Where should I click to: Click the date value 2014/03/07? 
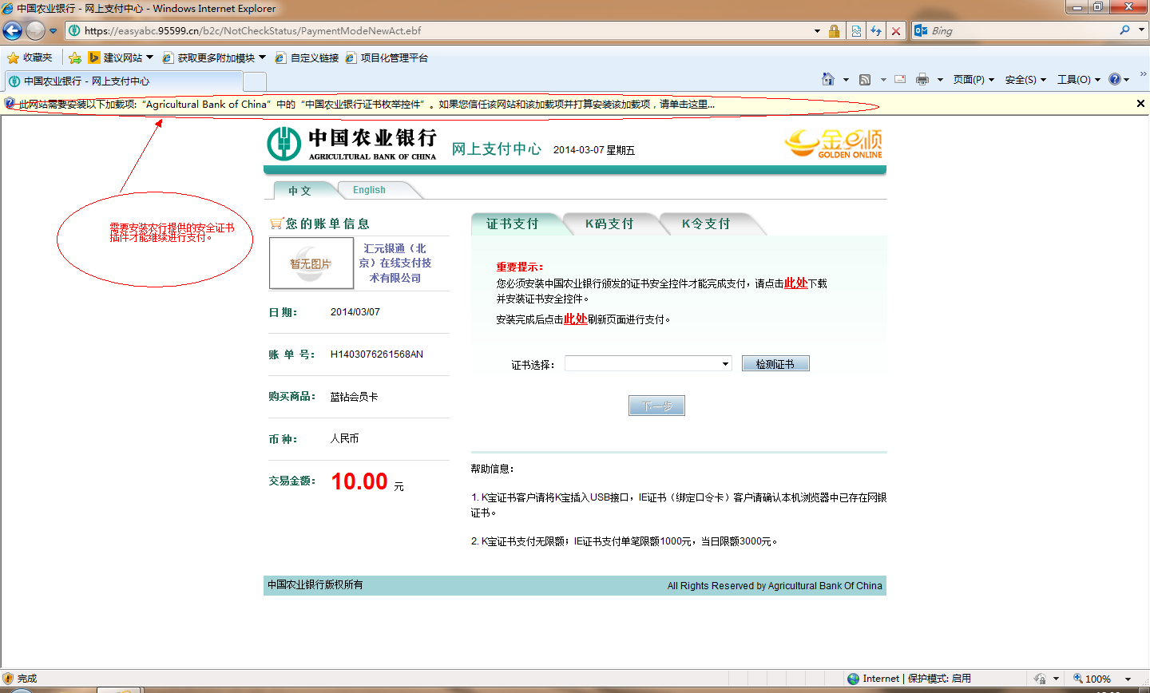pyautogui.click(x=355, y=312)
